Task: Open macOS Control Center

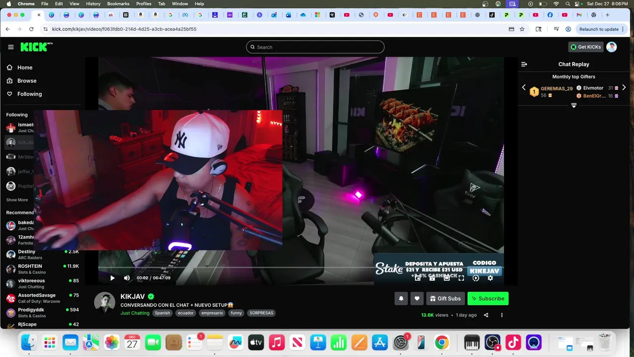Action: click(578, 3)
